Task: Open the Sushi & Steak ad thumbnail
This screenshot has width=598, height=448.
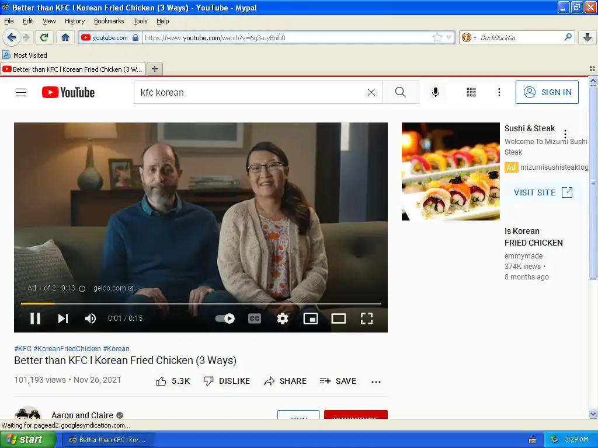Action: click(451, 171)
